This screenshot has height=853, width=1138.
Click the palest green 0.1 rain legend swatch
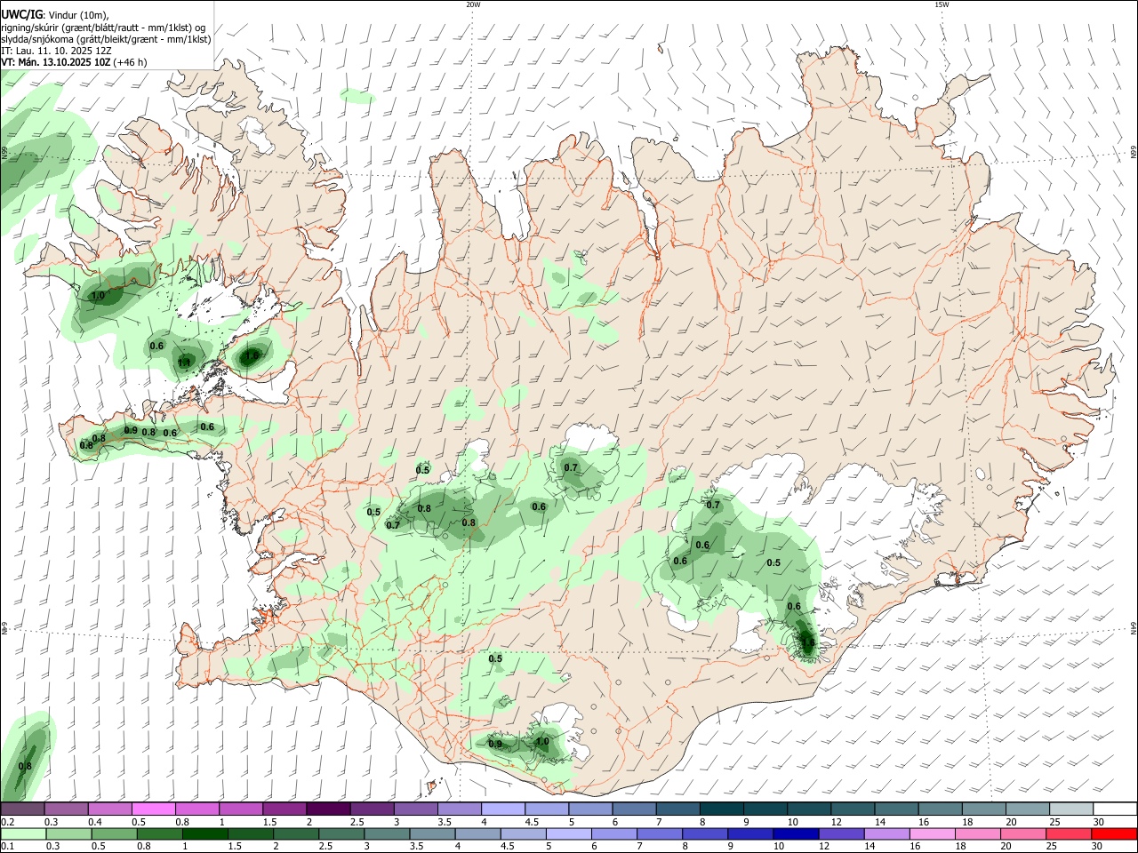click(x=23, y=834)
